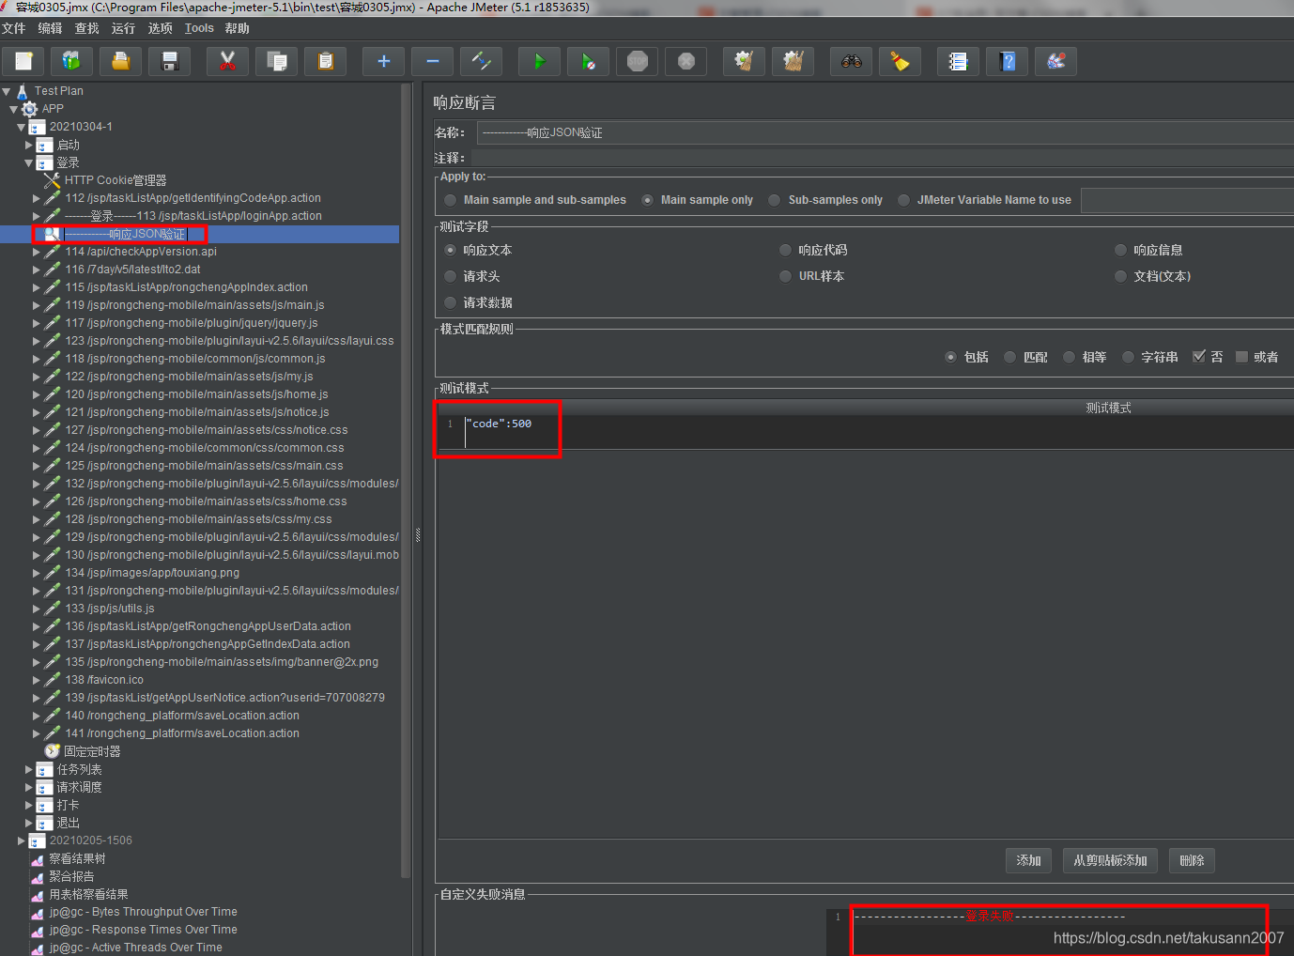This screenshot has width=1294, height=956.
Task: Save the test plan with the floppy disk icon
Action: tap(170, 61)
